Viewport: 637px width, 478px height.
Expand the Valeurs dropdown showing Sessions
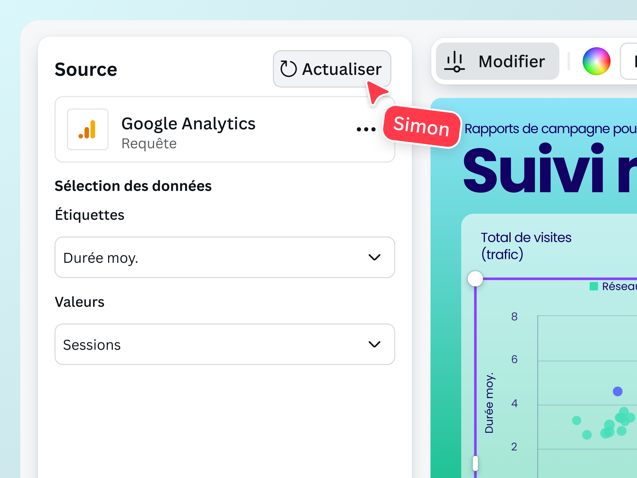[225, 344]
